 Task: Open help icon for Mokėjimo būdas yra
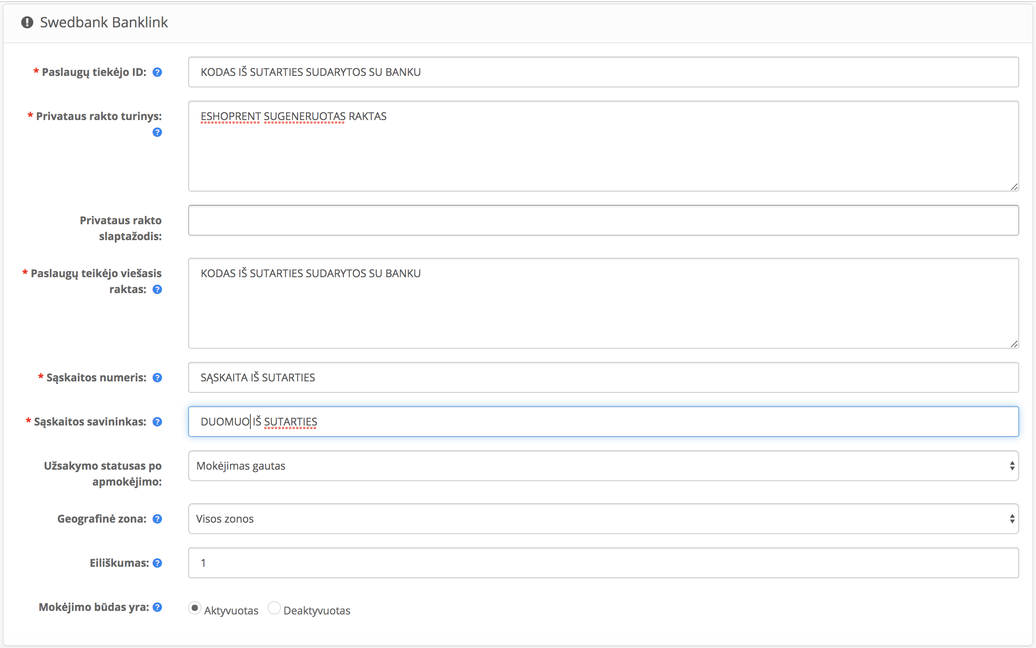(157, 607)
